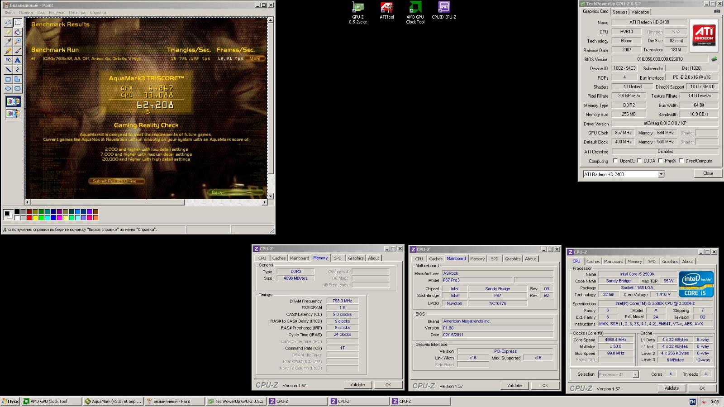Pick the yellow color swatch in Paint palette

point(35,217)
